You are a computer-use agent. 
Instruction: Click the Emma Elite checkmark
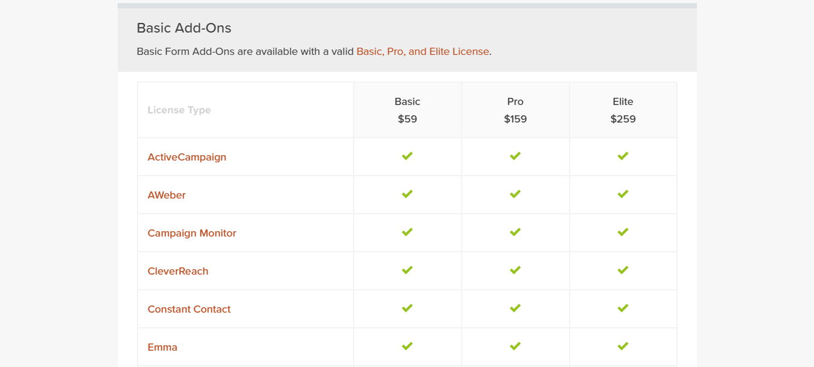pyautogui.click(x=623, y=346)
